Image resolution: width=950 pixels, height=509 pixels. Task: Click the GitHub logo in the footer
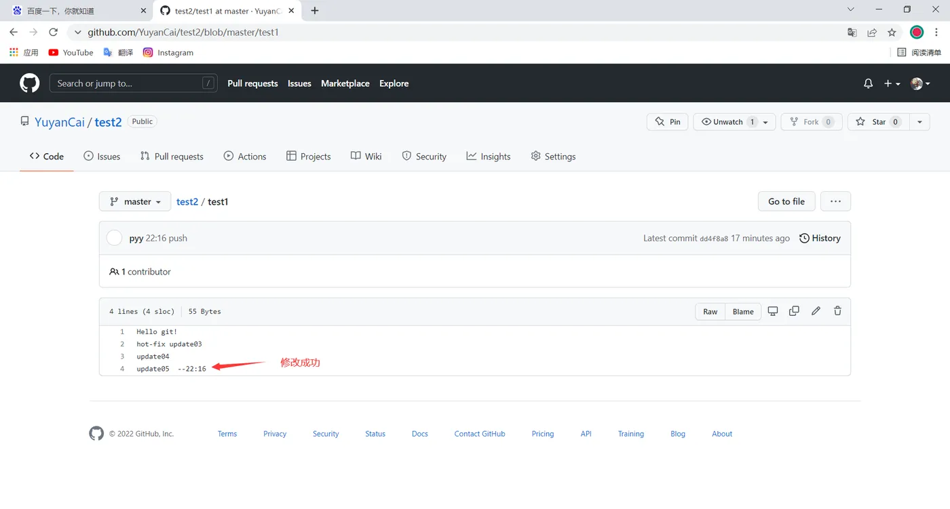[x=96, y=434]
